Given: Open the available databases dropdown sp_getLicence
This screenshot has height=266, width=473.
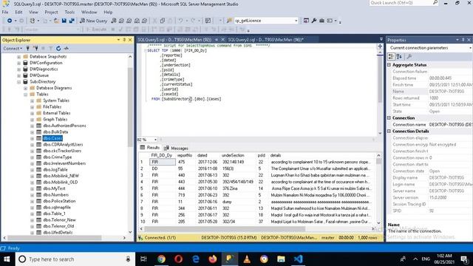Looking at the screenshot, I should point(296,21).
